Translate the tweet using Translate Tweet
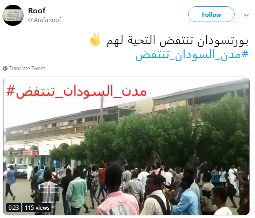This screenshot has width=255, height=218. pos(27,68)
